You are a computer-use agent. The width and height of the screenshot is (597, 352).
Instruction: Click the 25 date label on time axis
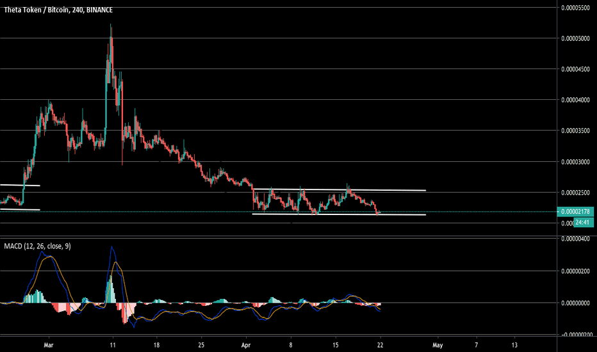click(x=201, y=345)
